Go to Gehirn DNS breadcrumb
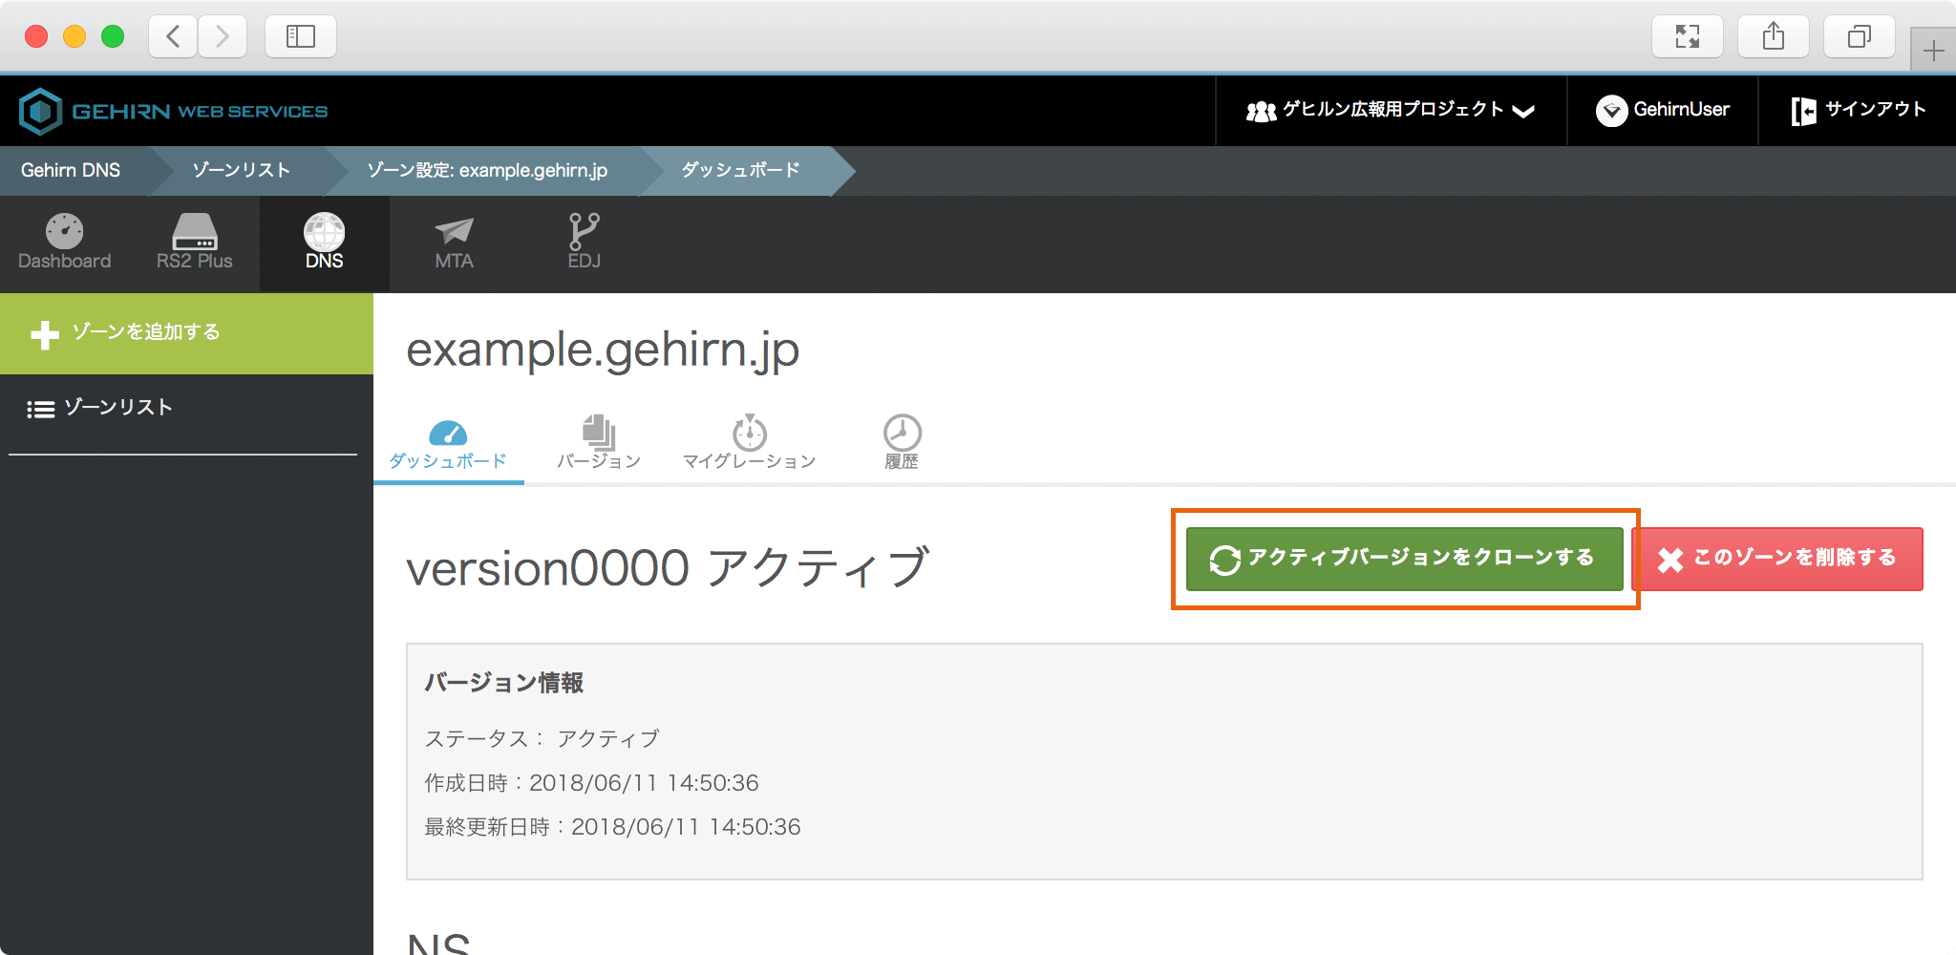This screenshot has width=1956, height=955. 71,171
